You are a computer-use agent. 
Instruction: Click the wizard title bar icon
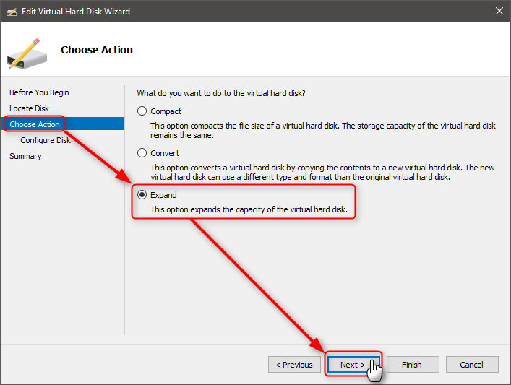point(12,12)
